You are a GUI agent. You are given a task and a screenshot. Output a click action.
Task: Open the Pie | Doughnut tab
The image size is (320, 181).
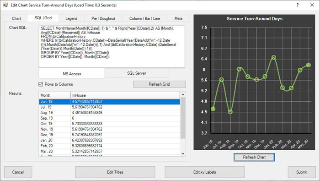pyautogui.click(x=103, y=18)
